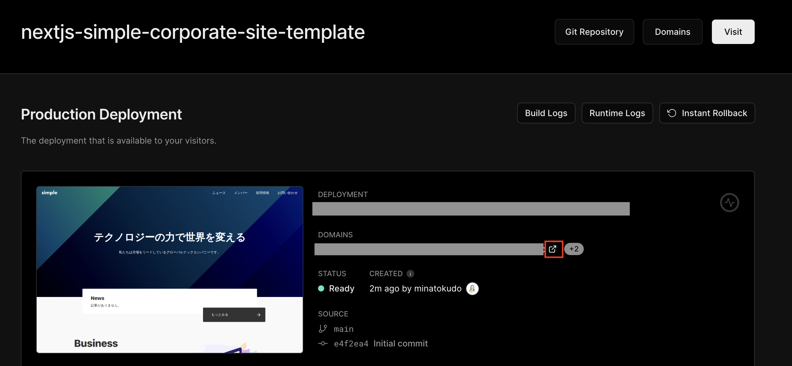Image resolution: width=792 pixels, height=366 pixels.
Task: Open Build Logs
Action: pos(546,113)
